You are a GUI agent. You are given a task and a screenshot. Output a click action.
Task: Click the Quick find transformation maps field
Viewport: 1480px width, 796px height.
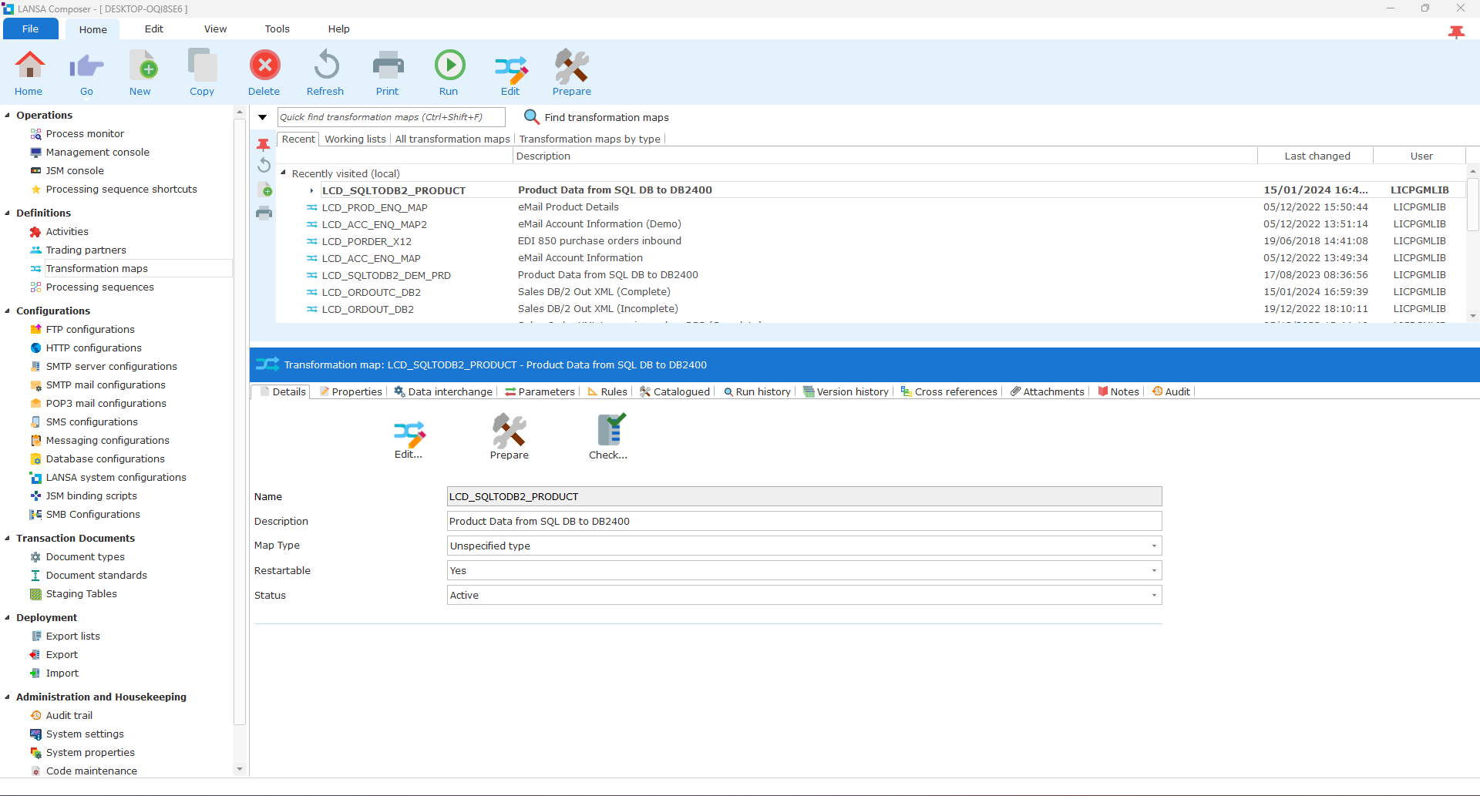pos(391,117)
